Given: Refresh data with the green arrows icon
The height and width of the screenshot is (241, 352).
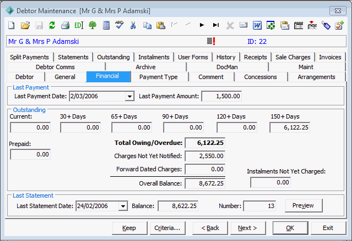Looking at the screenshot, I should click(52, 25).
